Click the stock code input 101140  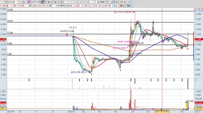(13, 2)
